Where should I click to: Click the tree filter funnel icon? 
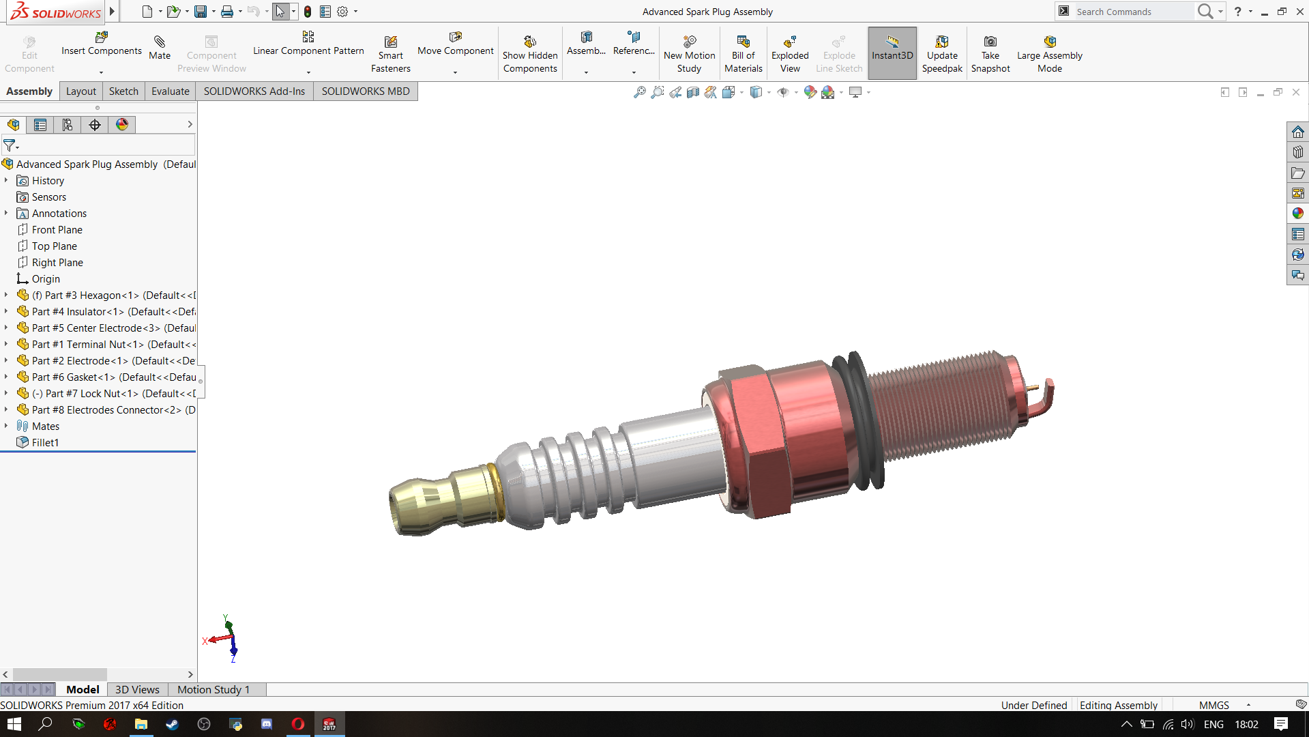pos(10,145)
